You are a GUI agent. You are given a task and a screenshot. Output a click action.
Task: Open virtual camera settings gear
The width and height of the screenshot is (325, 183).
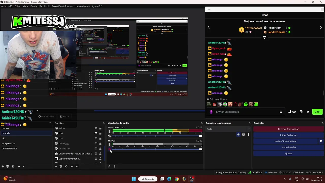(x=321, y=141)
